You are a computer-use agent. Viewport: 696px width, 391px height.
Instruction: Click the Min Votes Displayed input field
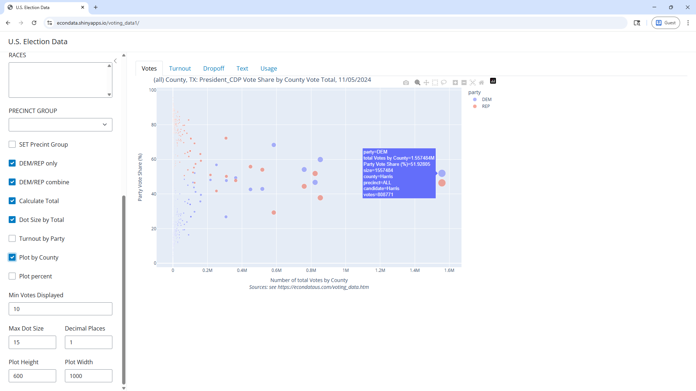click(x=61, y=309)
